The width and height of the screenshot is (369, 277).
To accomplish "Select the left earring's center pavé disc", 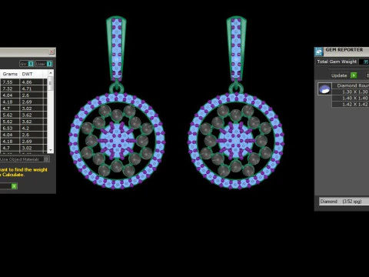I will 117,141.
